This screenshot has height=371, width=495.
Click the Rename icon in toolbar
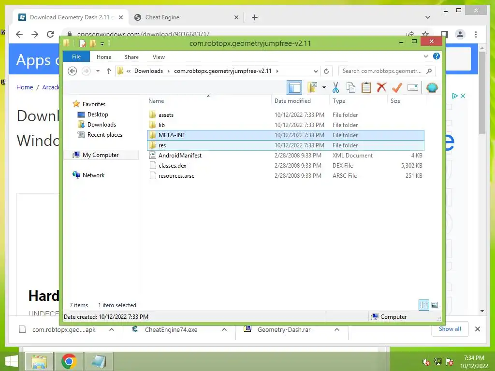413,87
